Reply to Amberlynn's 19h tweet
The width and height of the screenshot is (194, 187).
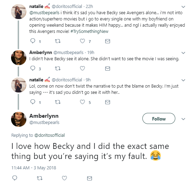[33, 68]
